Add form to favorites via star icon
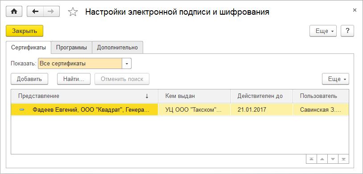This screenshot has height=174, width=363. click(73, 12)
